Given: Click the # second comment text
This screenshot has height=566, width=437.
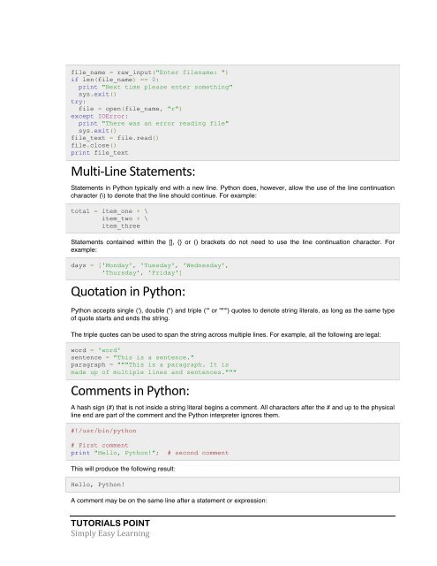Looking at the screenshot, I should [198, 453].
